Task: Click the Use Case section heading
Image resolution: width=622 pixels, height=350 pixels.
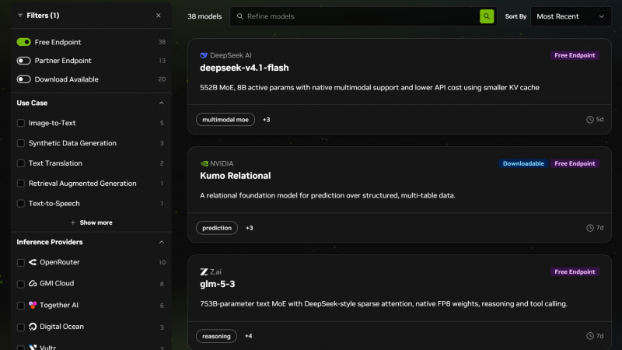Action: click(32, 103)
